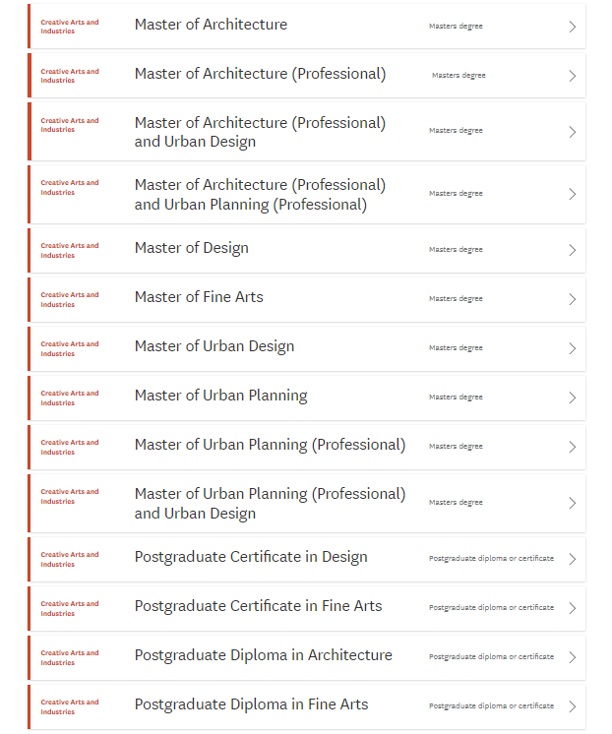Click the chevron next to Master of Fine Arts
612x734 pixels.
(x=573, y=299)
